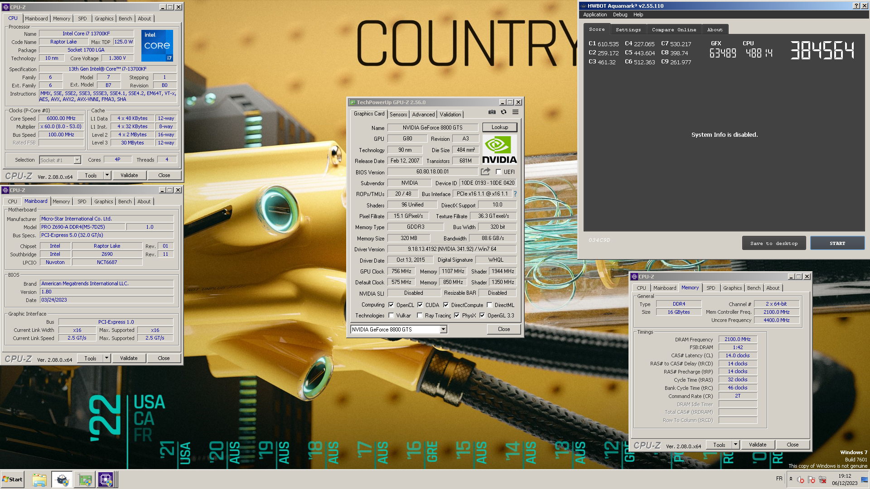The height and width of the screenshot is (489, 870).
Task: Open Tools dropdown arrow in top CPU-Z
Action: click(107, 175)
